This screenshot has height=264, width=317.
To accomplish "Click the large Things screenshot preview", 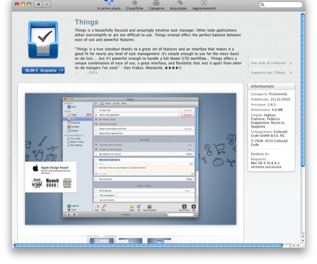I will click(131, 159).
